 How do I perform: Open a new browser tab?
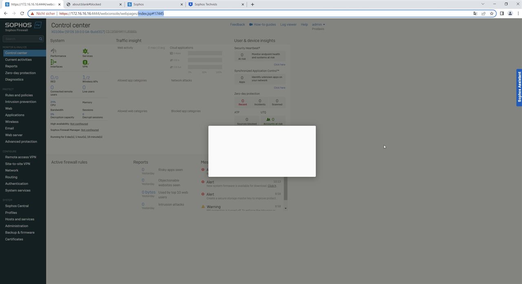tap(252, 4)
